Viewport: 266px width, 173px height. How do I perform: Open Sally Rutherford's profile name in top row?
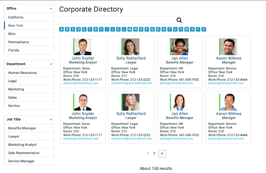click(x=131, y=58)
